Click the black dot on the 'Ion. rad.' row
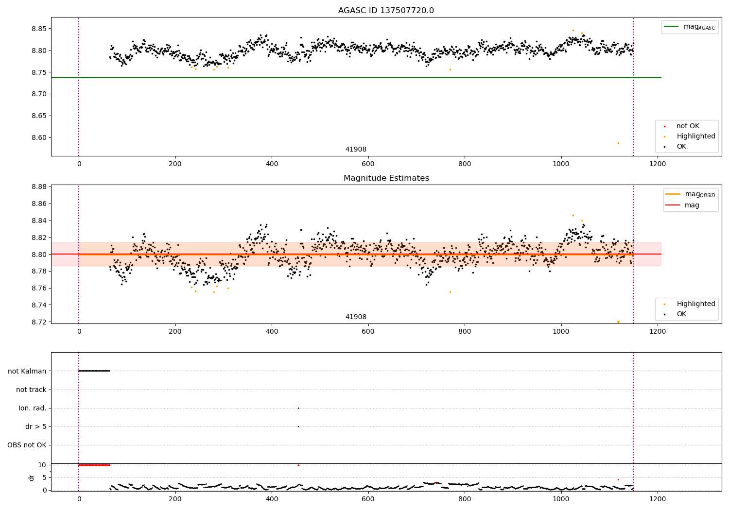The image size is (729, 510). [298, 408]
